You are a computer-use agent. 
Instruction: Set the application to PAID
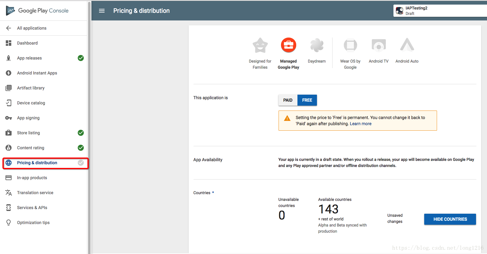288,100
